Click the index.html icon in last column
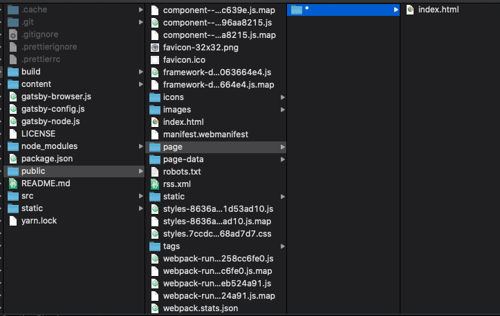This screenshot has height=316, width=500. click(410, 10)
